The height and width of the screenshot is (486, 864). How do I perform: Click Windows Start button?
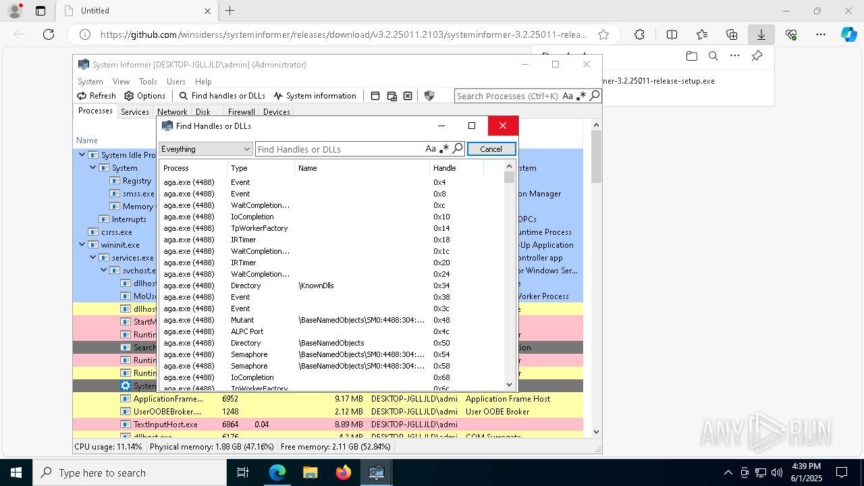16,473
